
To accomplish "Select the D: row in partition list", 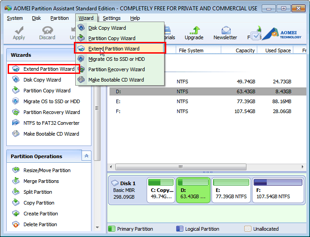I will [208, 91].
